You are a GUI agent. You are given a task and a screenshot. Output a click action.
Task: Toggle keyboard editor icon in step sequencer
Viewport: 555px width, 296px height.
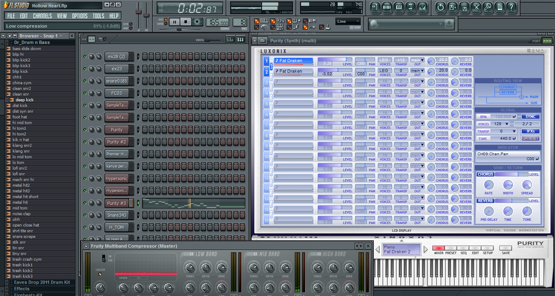[x=241, y=39]
